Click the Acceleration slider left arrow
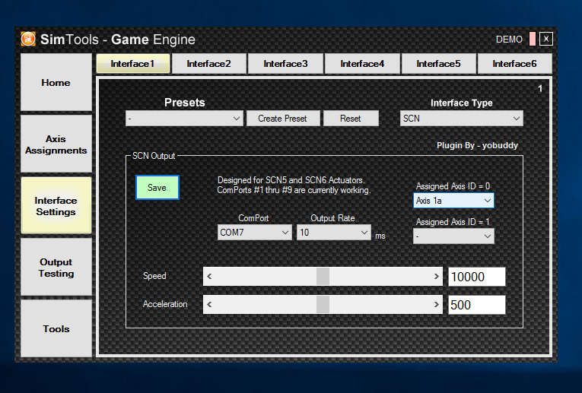 [209, 304]
